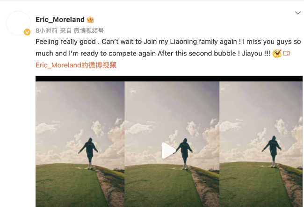Expand the post options chevron menu
The width and height of the screenshot is (304, 207).
(x=297, y=13)
